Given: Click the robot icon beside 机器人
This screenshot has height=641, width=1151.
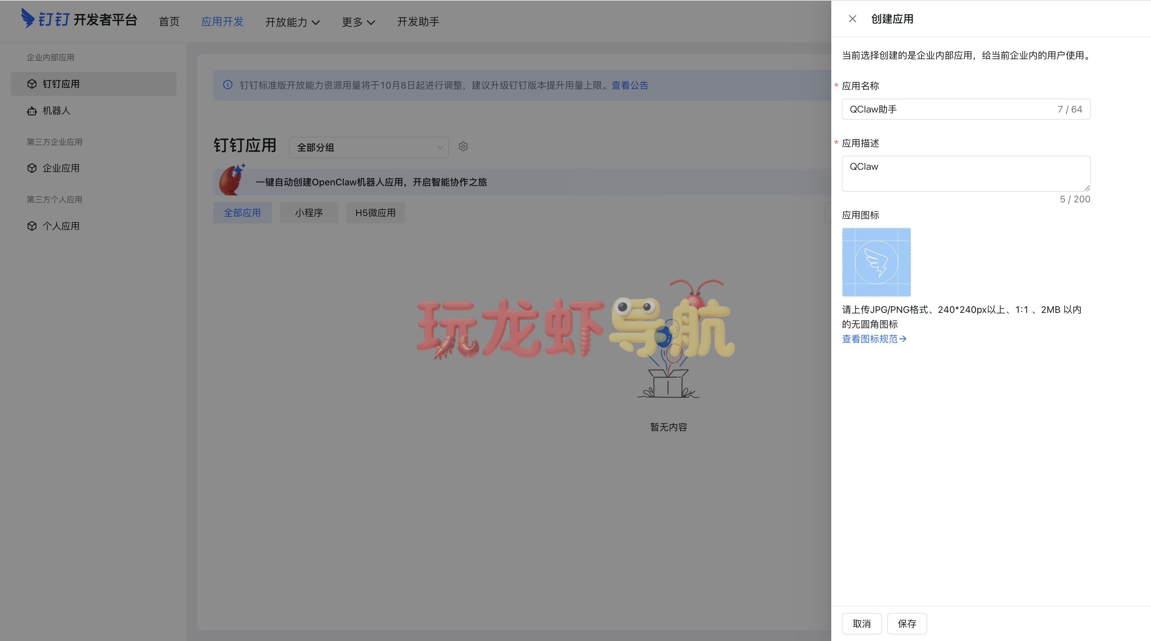Looking at the screenshot, I should (x=32, y=111).
